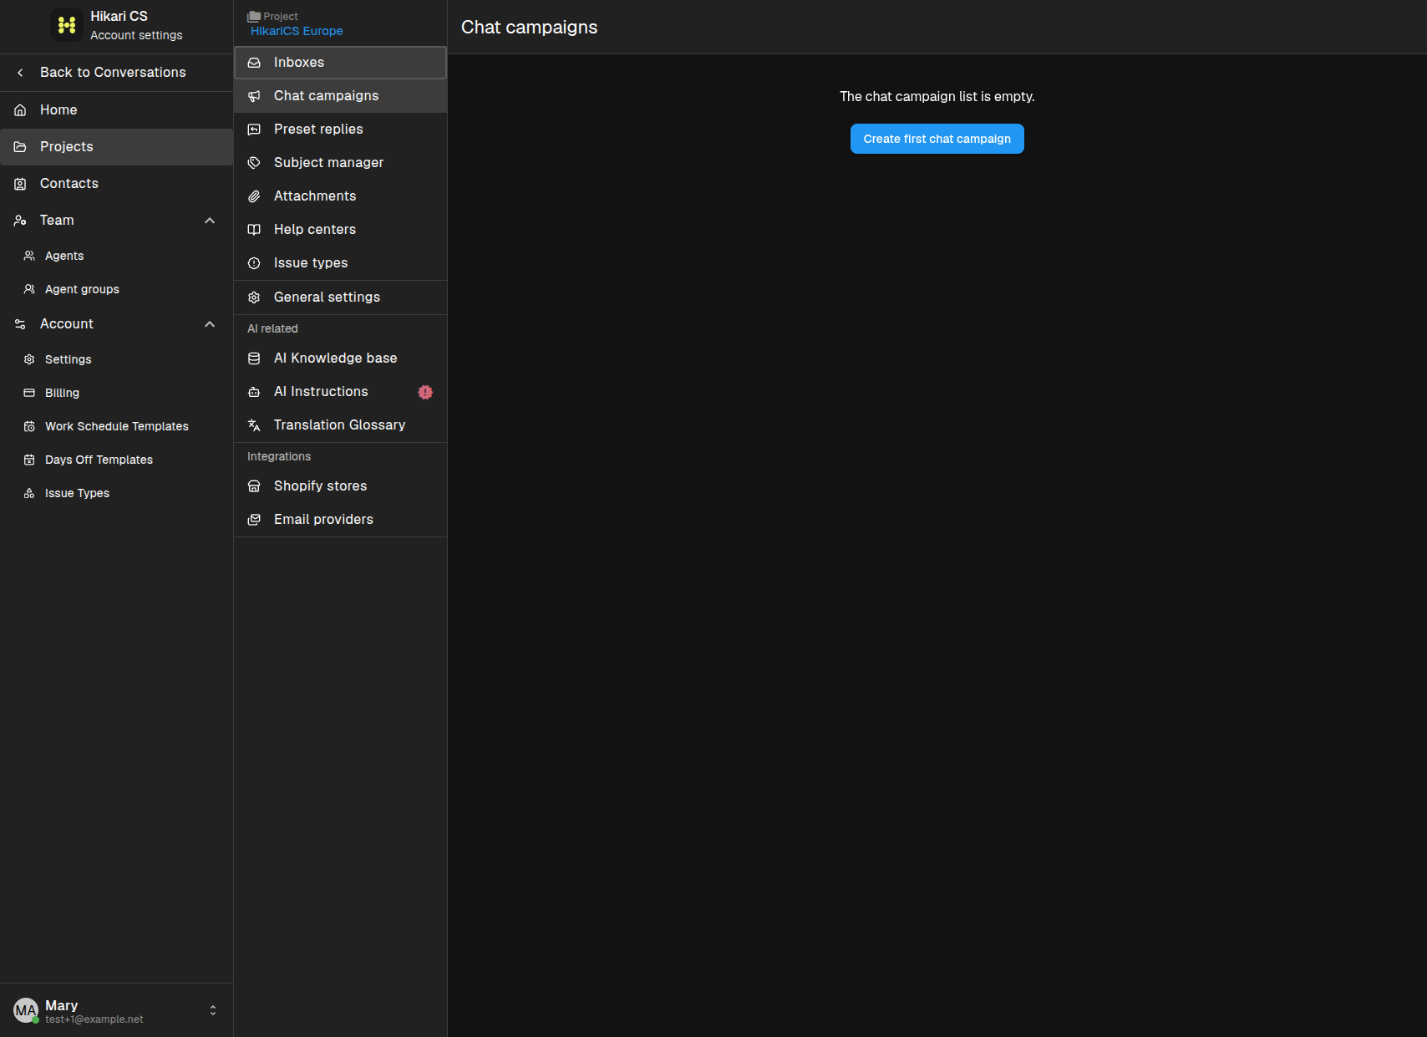This screenshot has width=1427, height=1037.
Task: Collapse the Account section chevron
Action: click(210, 324)
